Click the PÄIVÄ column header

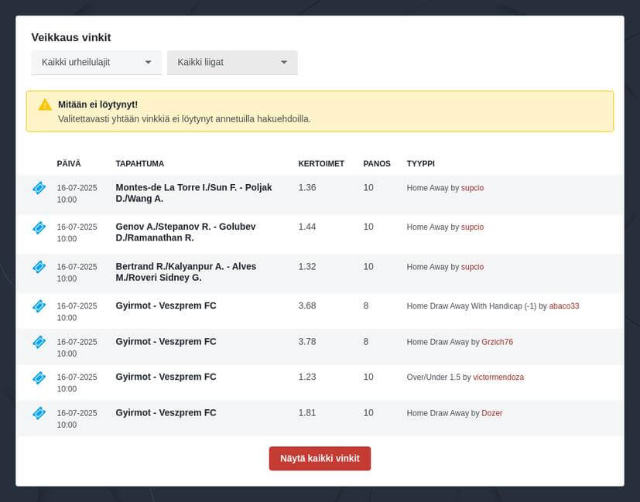[69, 164]
